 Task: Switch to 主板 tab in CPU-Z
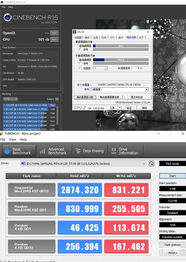point(95,38)
